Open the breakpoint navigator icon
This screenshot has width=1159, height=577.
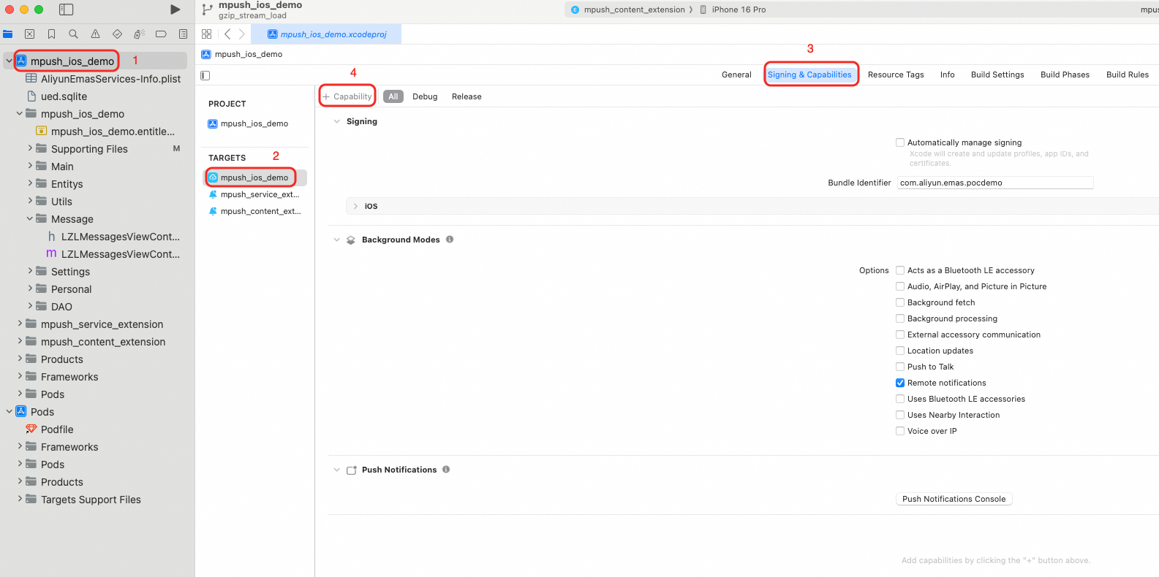coord(161,34)
